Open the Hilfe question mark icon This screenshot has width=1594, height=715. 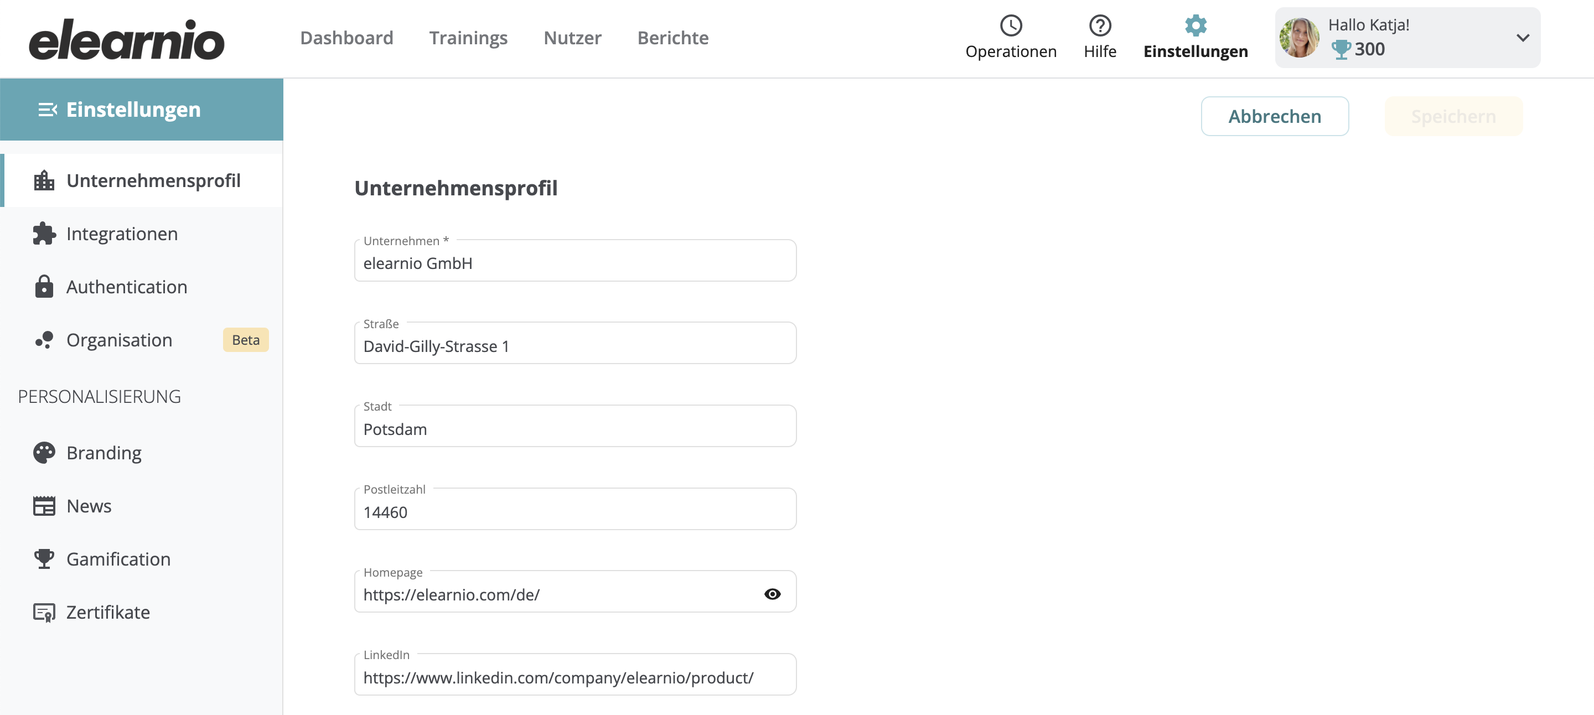(x=1100, y=25)
